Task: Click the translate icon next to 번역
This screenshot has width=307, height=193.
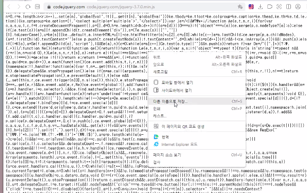Action: 156,137
